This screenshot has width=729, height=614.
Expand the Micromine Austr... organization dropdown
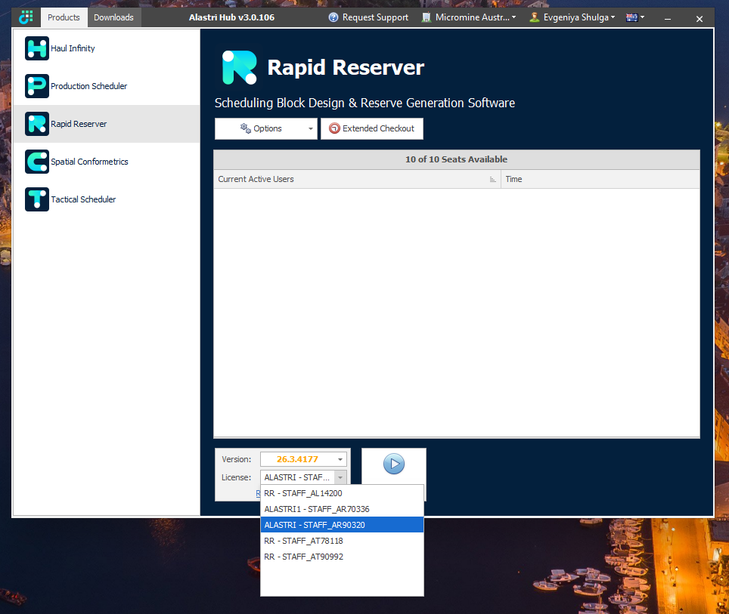469,17
